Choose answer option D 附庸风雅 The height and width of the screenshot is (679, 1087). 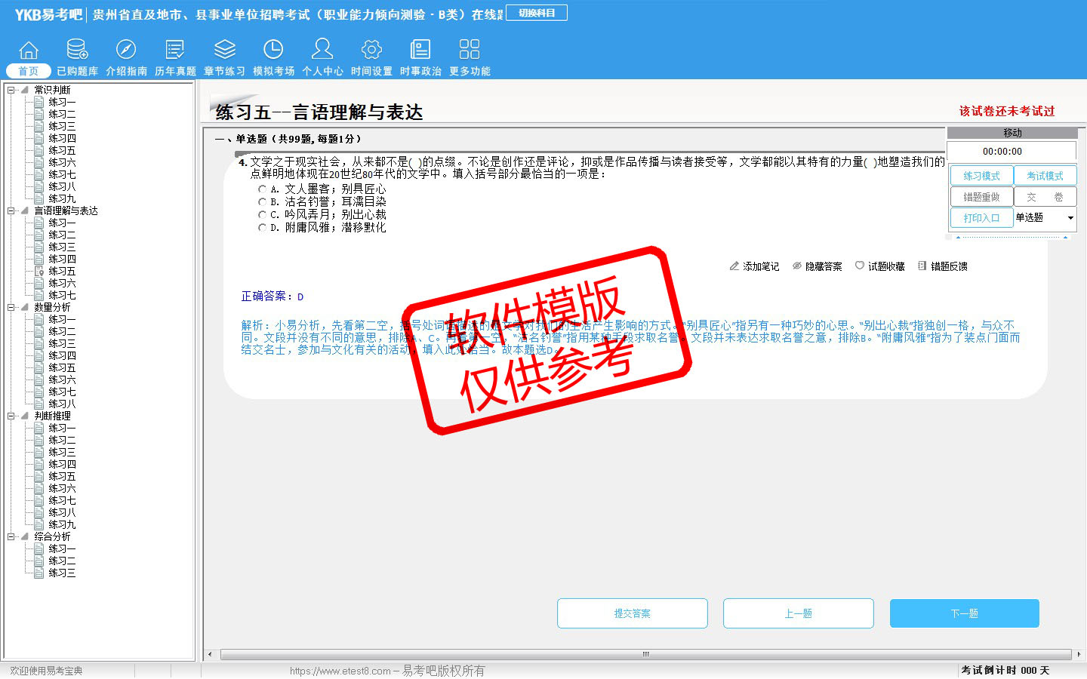click(262, 228)
